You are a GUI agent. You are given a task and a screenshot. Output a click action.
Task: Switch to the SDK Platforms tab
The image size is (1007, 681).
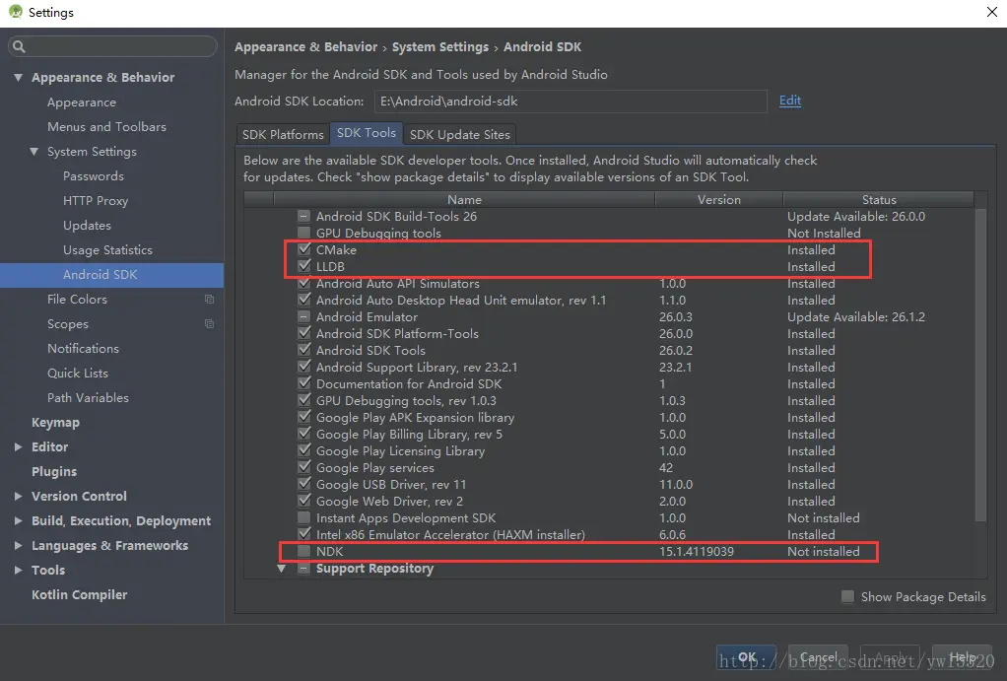click(x=283, y=134)
